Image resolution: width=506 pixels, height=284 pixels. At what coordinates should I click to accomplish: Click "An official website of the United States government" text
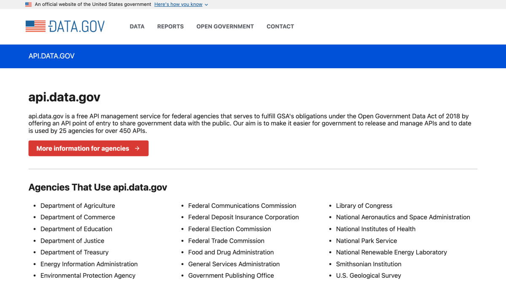point(93,4)
